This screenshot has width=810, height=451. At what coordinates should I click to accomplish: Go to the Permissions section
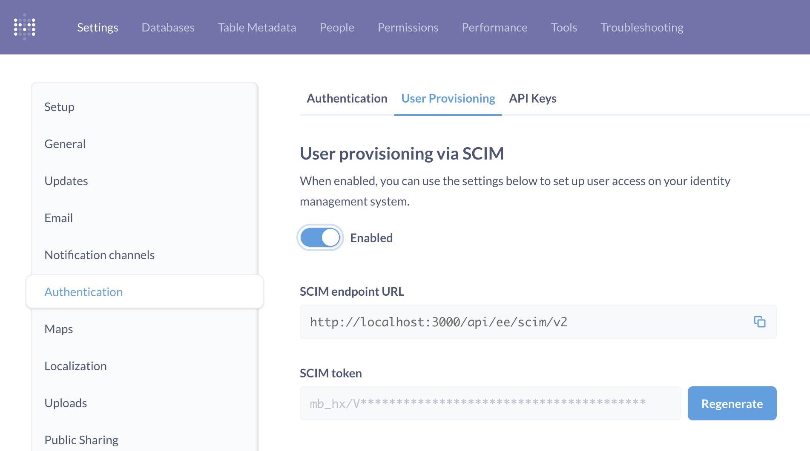click(x=408, y=27)
